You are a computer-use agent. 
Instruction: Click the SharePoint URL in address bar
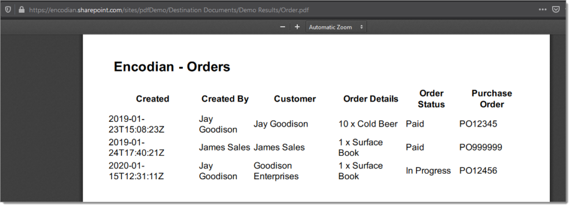(168, 10)
